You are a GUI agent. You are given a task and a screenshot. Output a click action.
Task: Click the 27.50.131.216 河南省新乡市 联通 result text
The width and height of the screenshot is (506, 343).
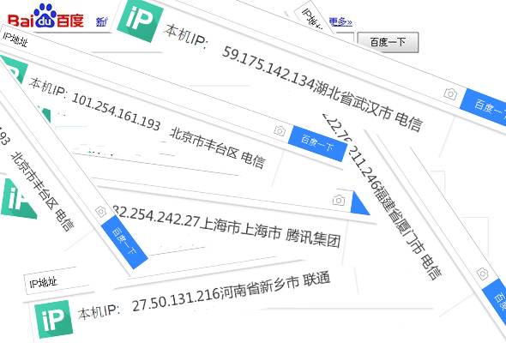click(231, 292)
